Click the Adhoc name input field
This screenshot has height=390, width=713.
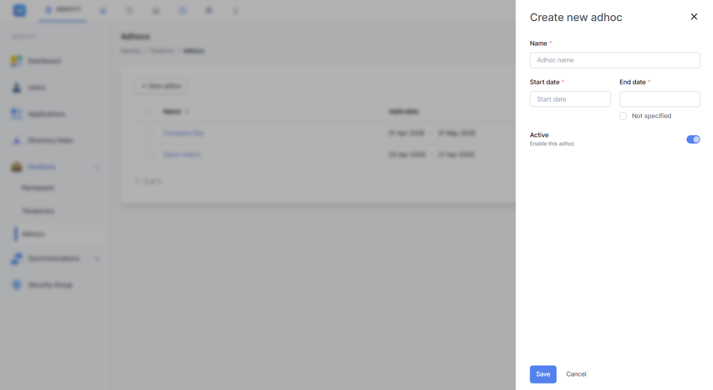[x=615, y=60]
